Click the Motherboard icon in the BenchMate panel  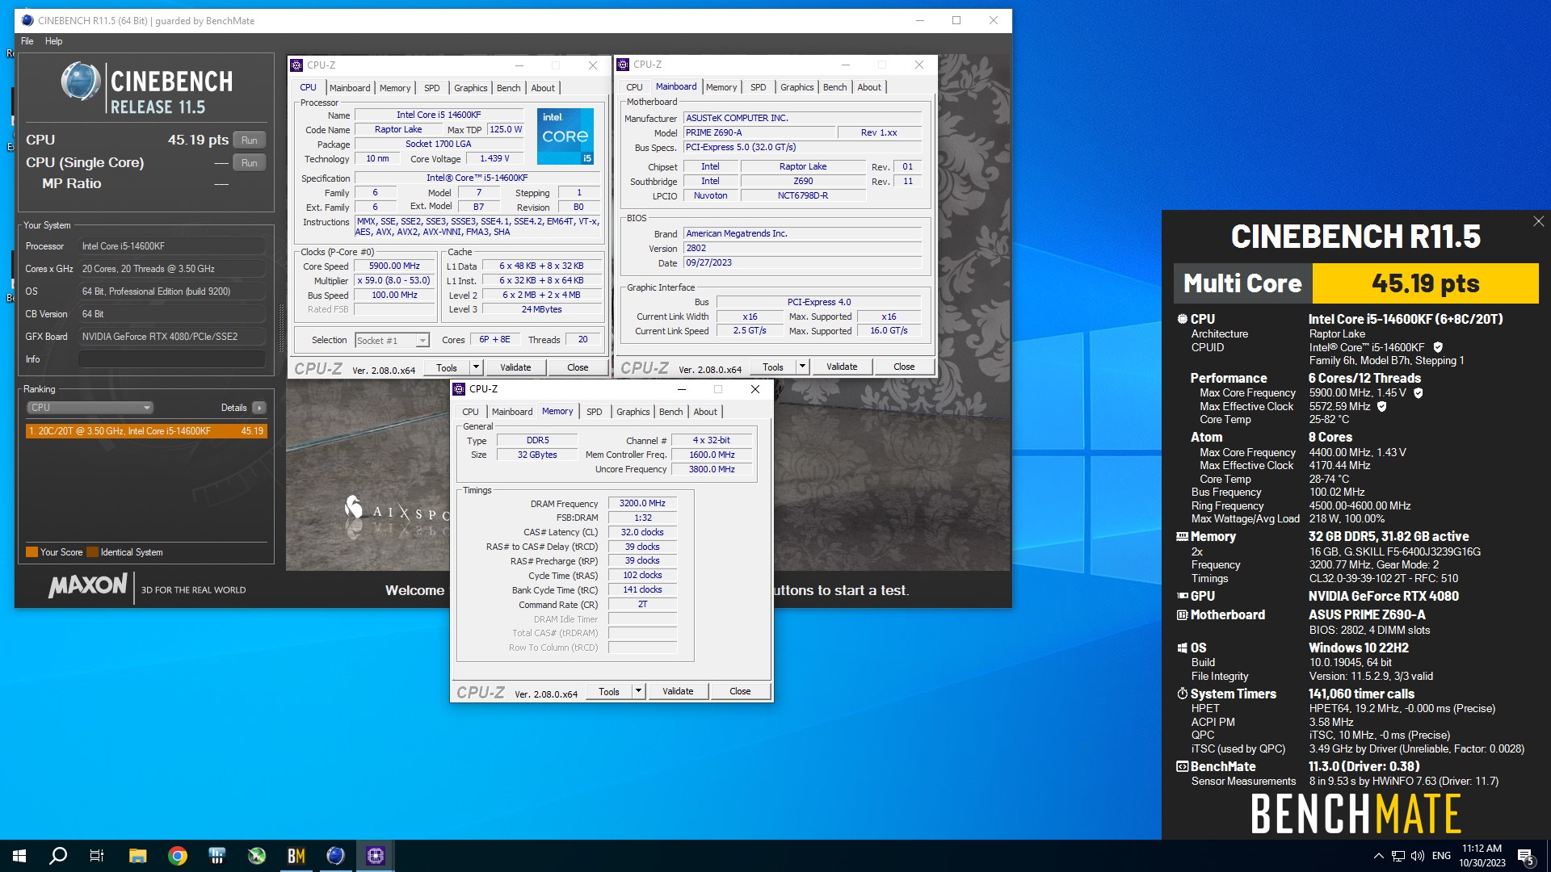tap(1182, 614)
